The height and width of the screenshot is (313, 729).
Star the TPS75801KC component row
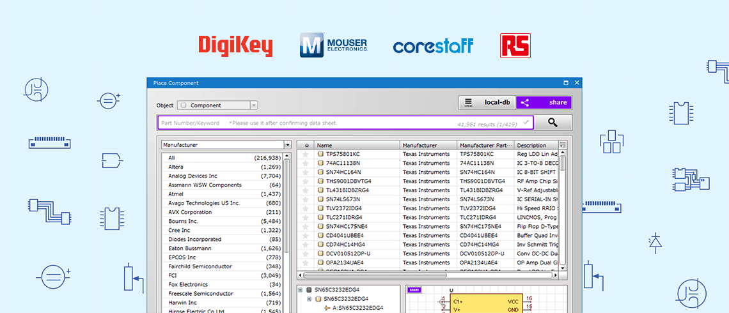point(306,154)
